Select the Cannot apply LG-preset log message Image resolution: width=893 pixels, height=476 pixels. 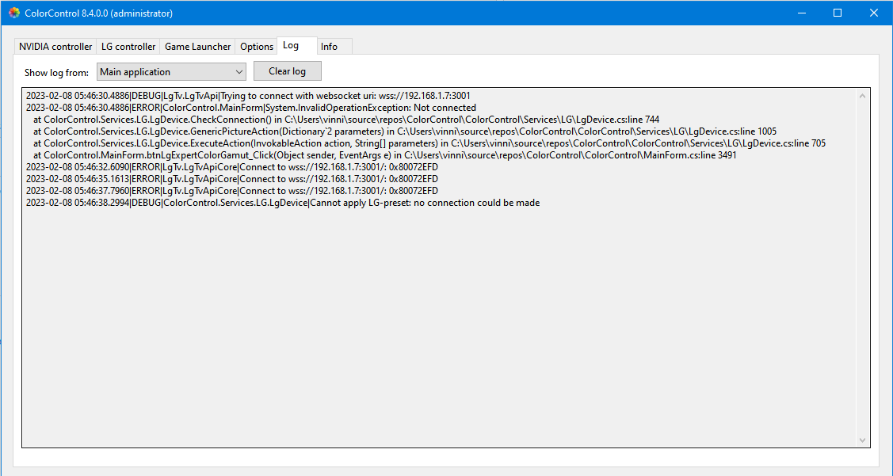(x=282, y=202)
